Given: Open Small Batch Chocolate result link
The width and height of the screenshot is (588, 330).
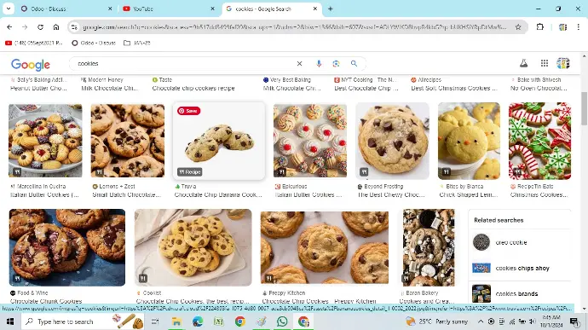Looking at the screenshot, I should point(127,194).
